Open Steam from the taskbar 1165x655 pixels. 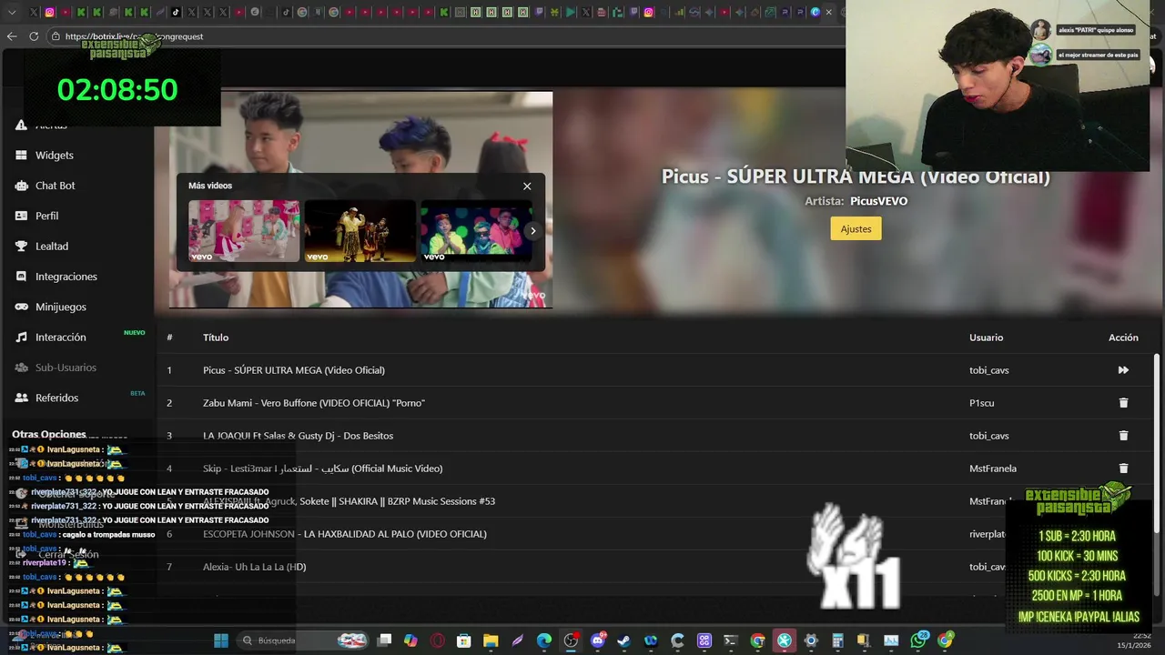623,640
